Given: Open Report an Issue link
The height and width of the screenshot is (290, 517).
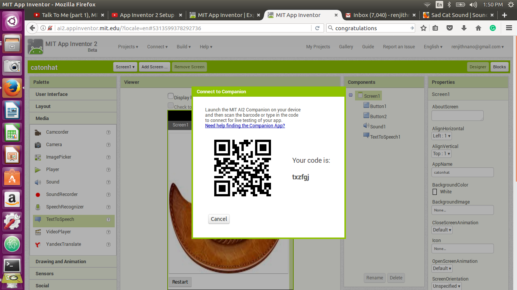Looking at the screenshot, I should pyautogui.click(x=399, y=47).
